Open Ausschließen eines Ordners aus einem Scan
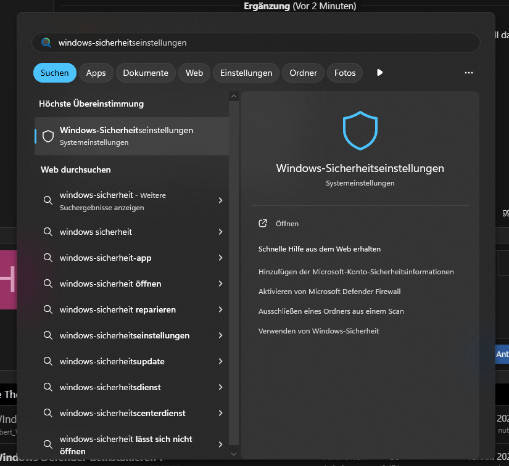The height and width of the screenshot is (466, 509). tap(331, 311)
